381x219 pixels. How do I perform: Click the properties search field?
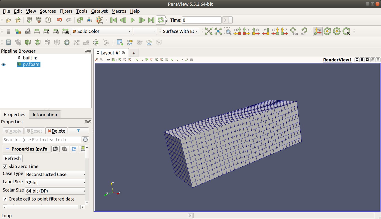[x=42, y=140]
